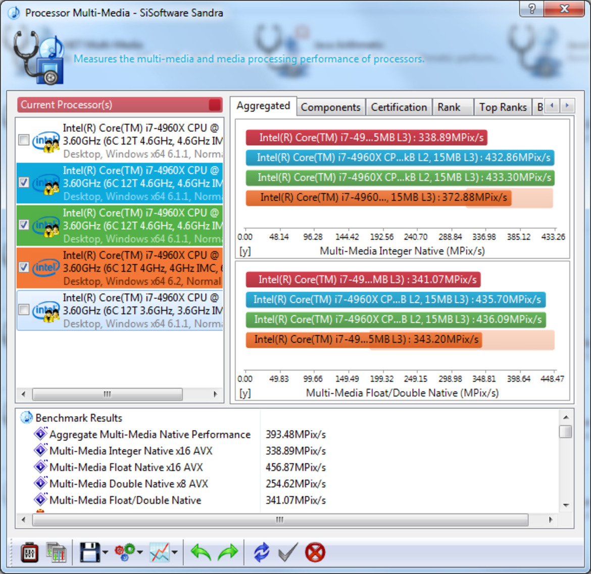Screen dimensions: 591x574
Task: Select the Benchmark Results heading row
Action: pyautogui.click(x=79, y=418)
